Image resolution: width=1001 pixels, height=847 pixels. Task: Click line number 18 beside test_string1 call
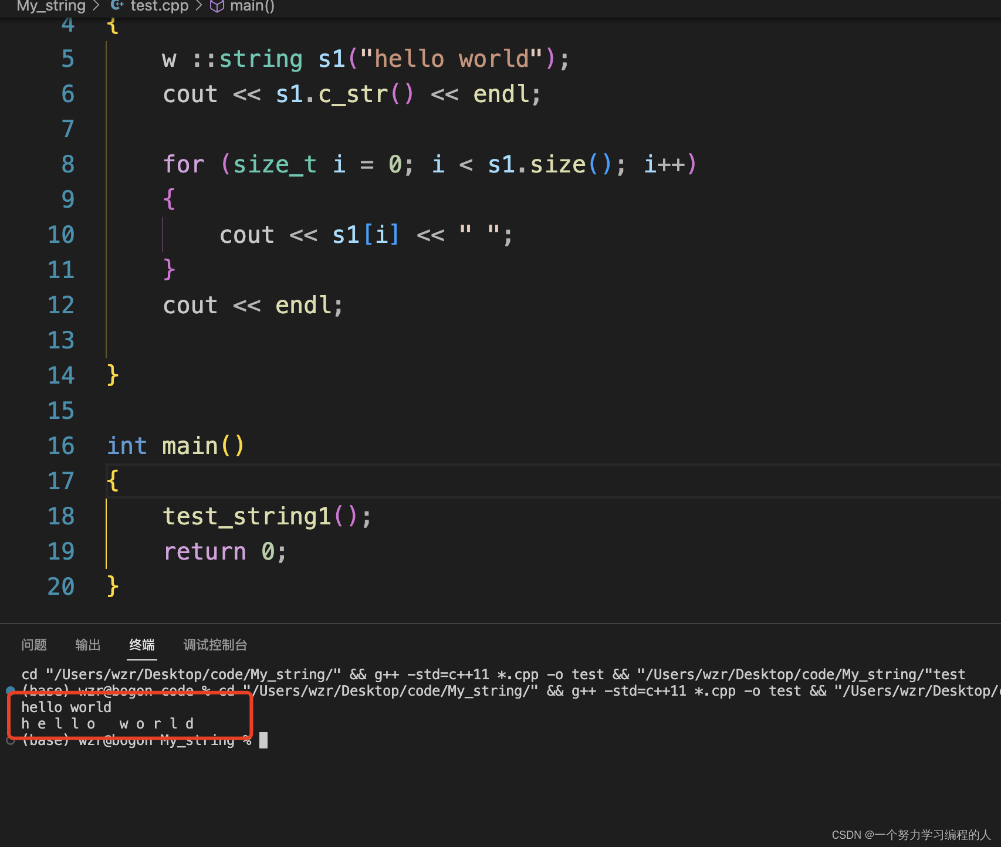coord(61,516)
